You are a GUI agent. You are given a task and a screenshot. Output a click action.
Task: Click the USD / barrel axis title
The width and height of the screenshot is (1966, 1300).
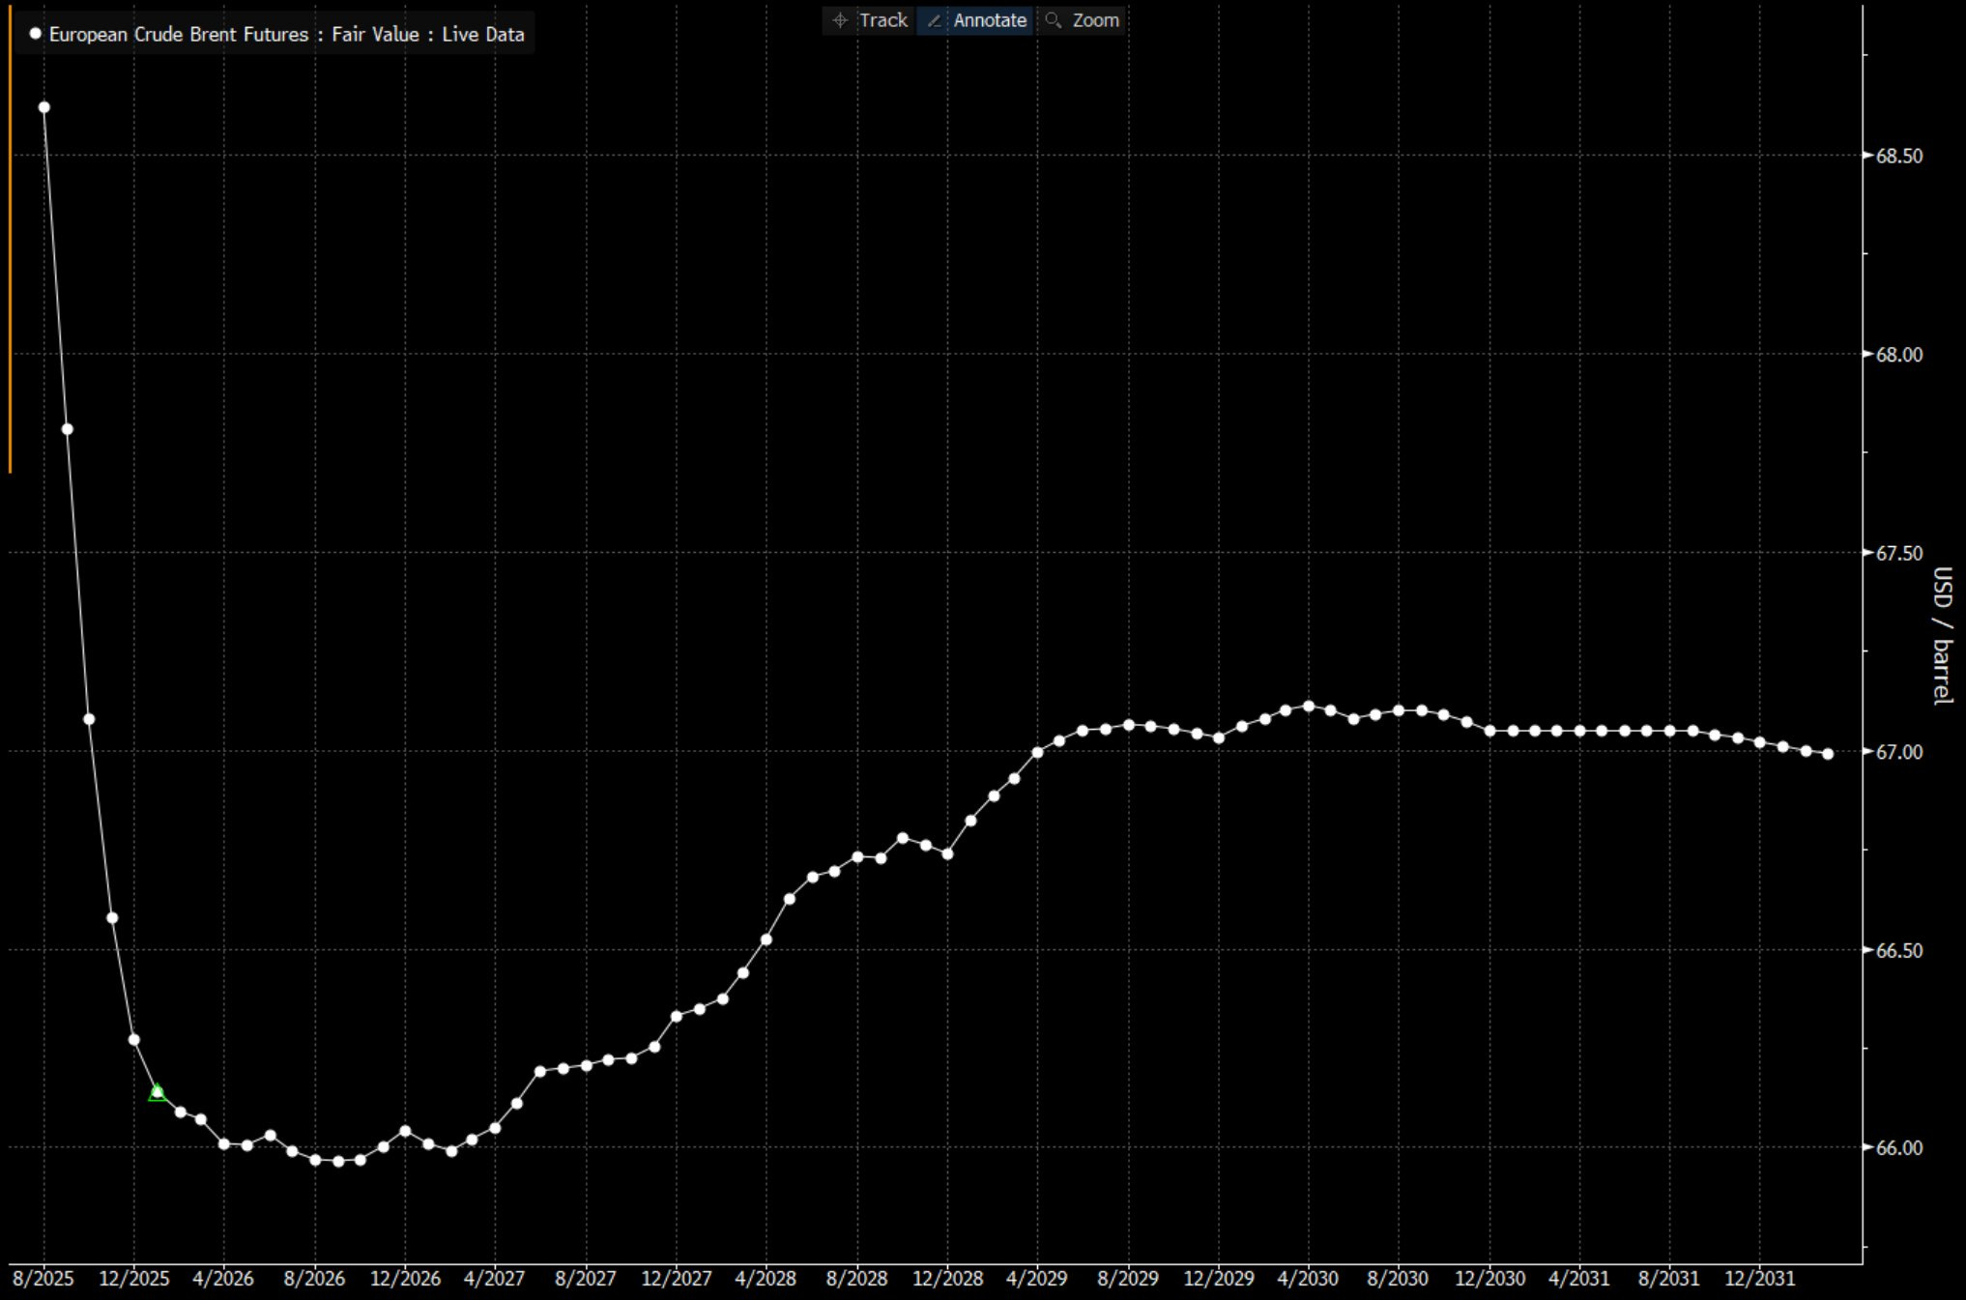click(x=1942, y=636)
